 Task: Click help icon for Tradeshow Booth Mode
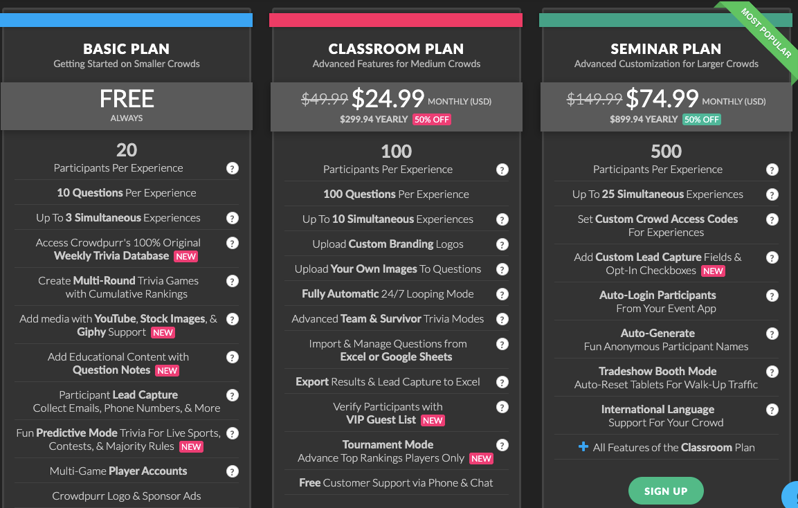pyautogui.click(x=772, y=372)
